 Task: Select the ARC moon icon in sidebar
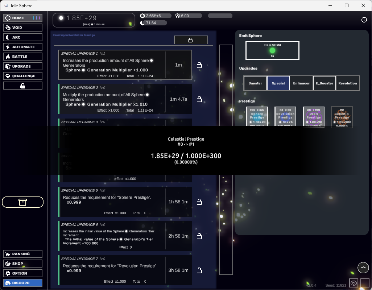click(x=22, y=37)
